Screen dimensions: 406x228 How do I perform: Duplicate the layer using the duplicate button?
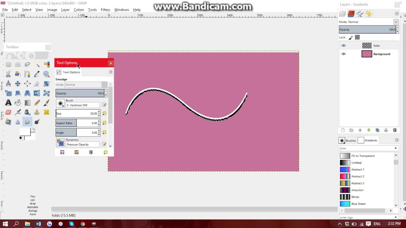point(377,130)
